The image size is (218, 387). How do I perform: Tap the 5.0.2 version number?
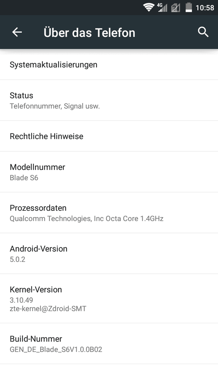(x=18, y=259)
